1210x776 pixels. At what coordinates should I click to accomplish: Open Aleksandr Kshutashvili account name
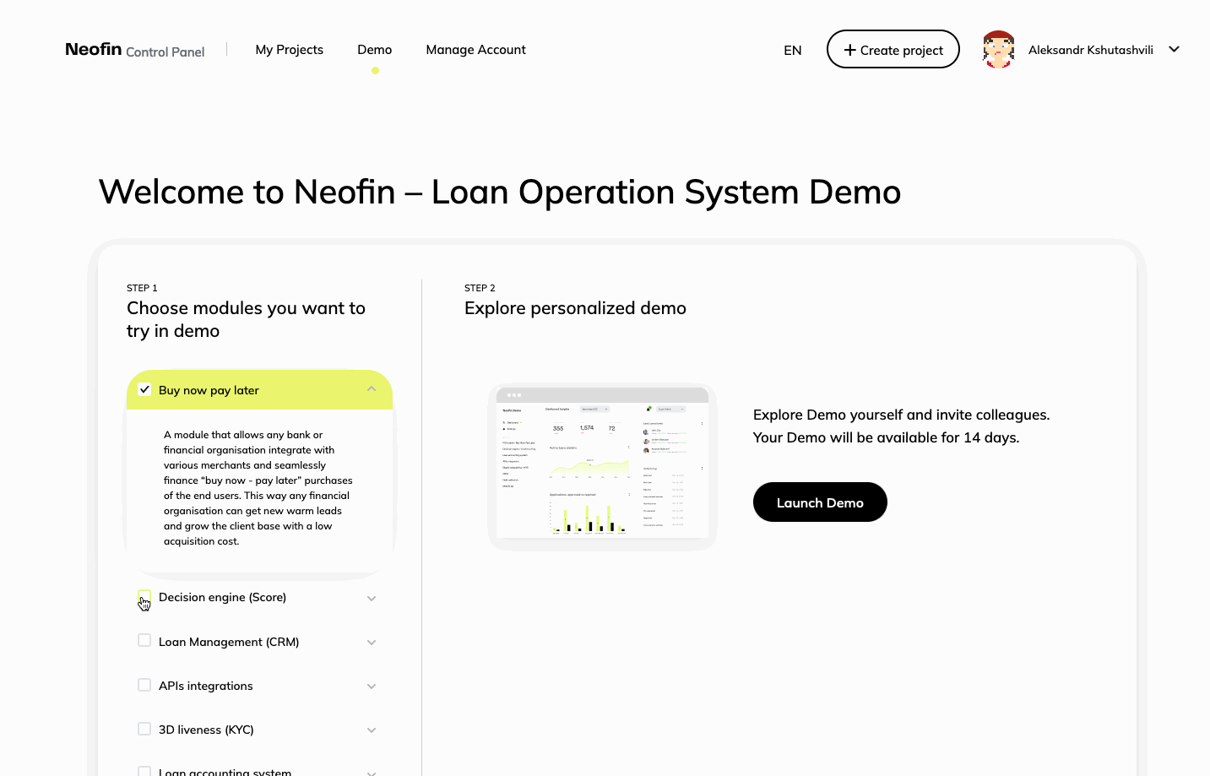click(1090, 50)
